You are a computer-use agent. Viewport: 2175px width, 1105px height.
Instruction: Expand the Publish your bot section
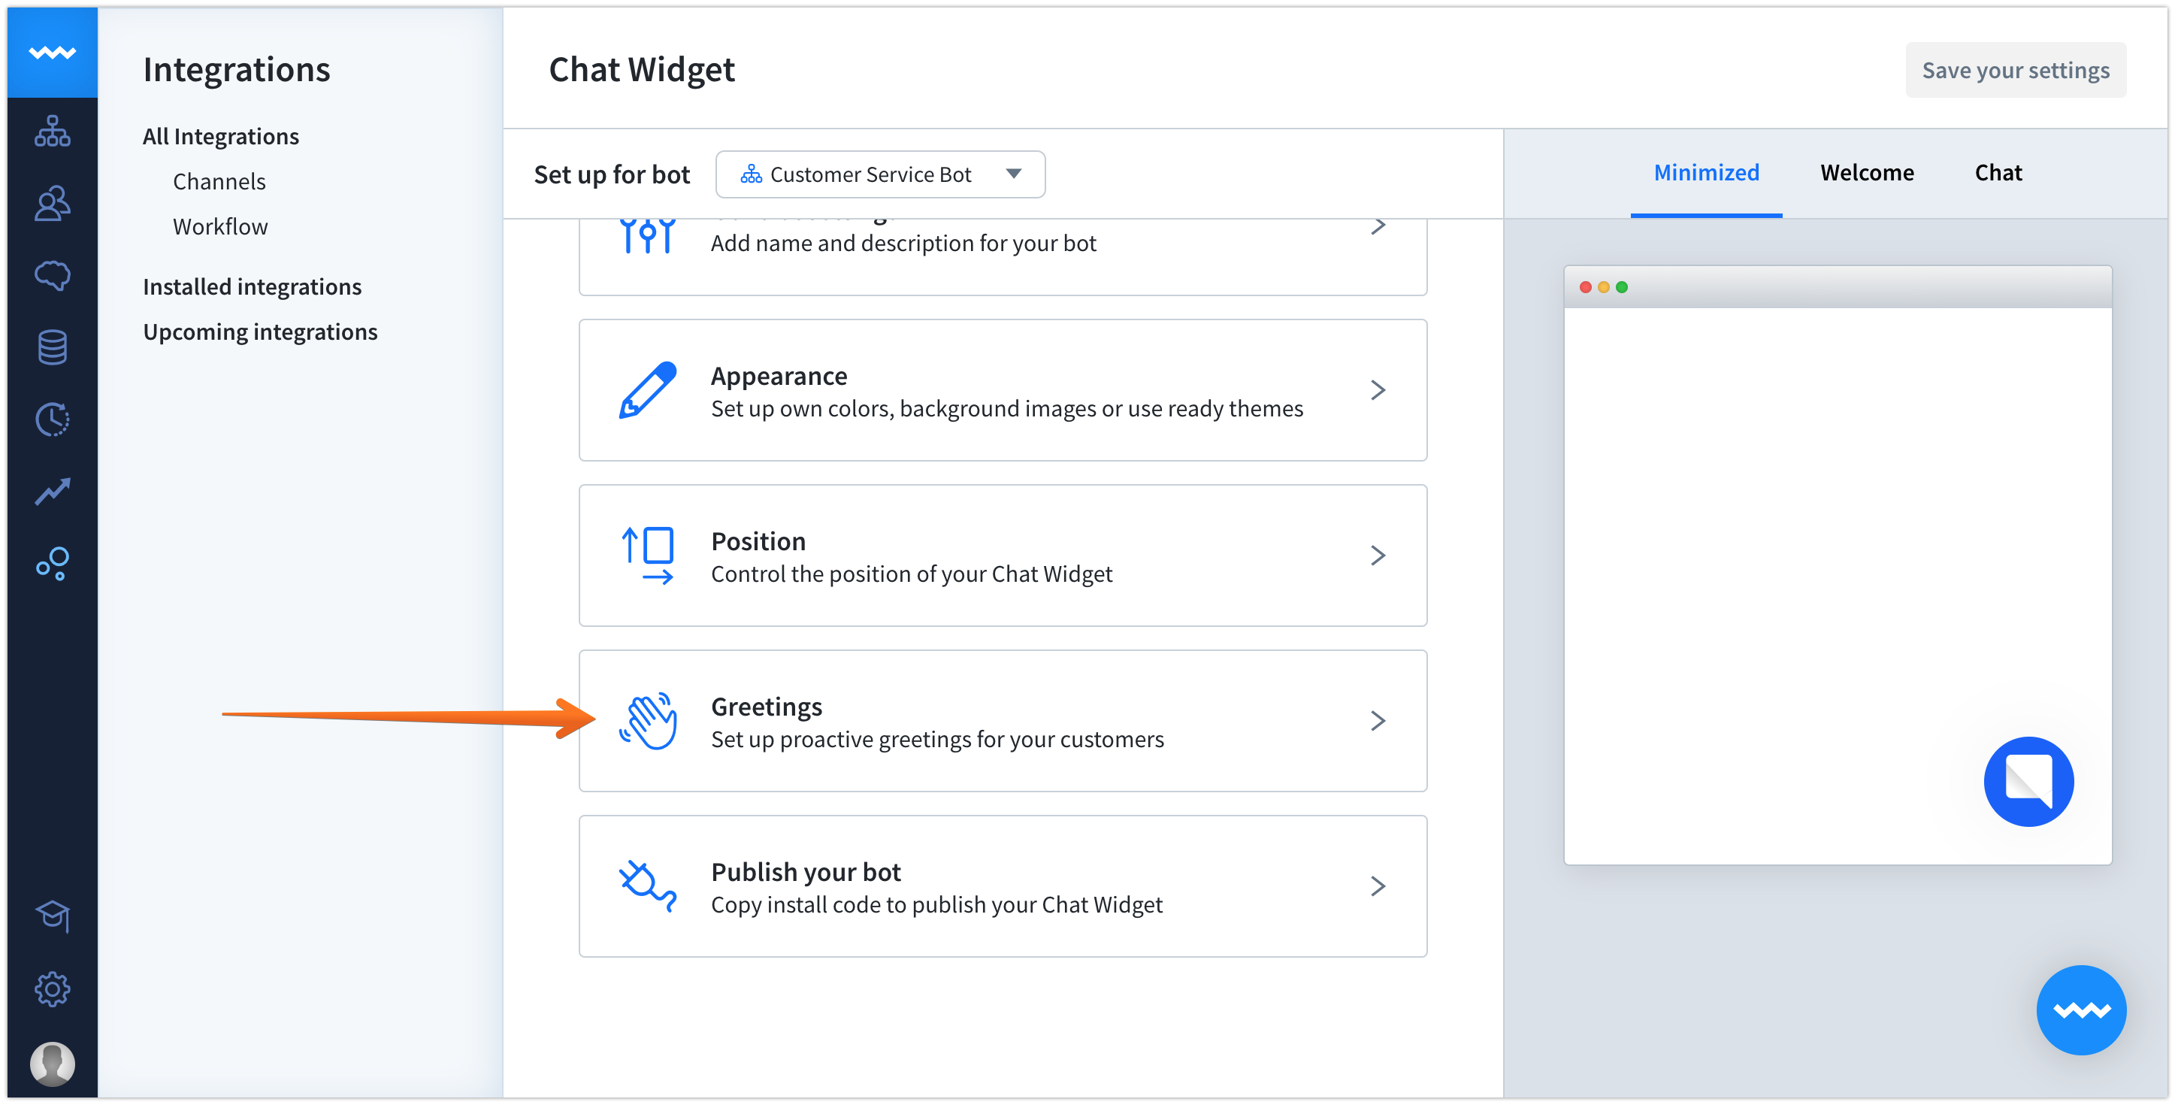1003,887
